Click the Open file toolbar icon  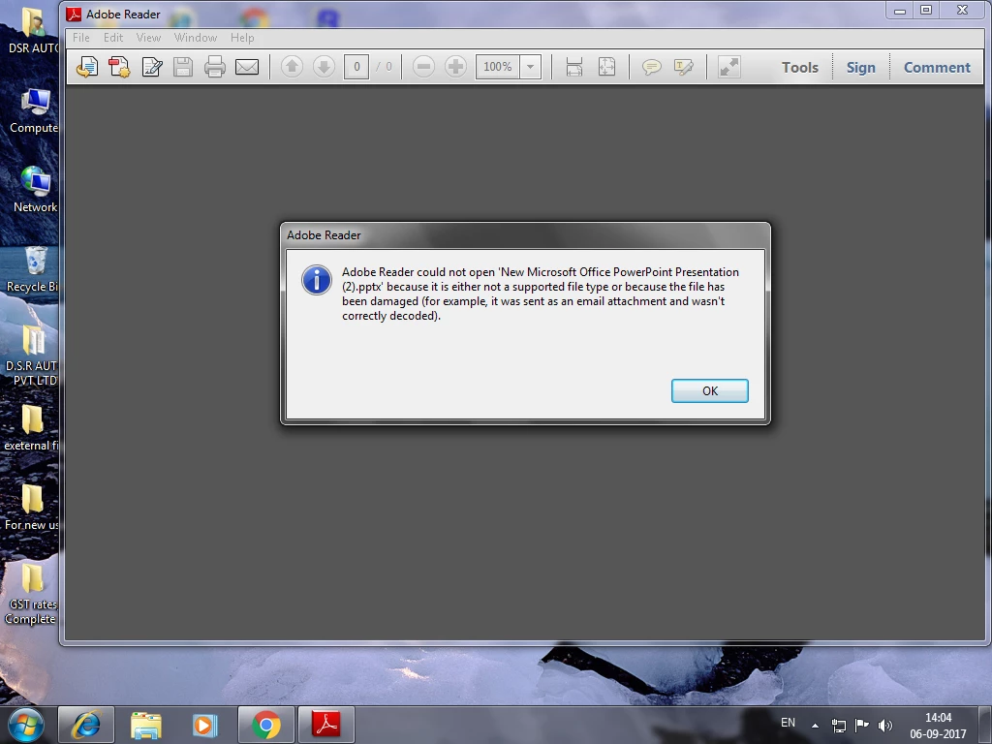click(87, 67)
